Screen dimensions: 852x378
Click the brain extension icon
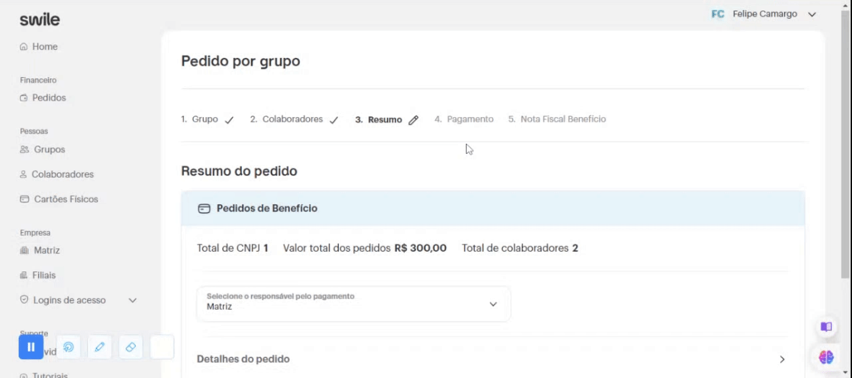826,356
